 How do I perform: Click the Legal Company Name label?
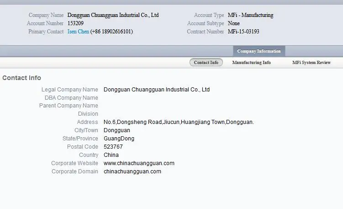(x=70, y=90)
